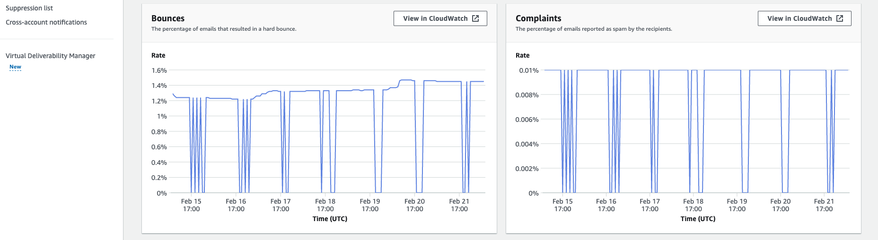Click the hard bounce description text
The image size is (878, 240).
click(x=224, y=29)
